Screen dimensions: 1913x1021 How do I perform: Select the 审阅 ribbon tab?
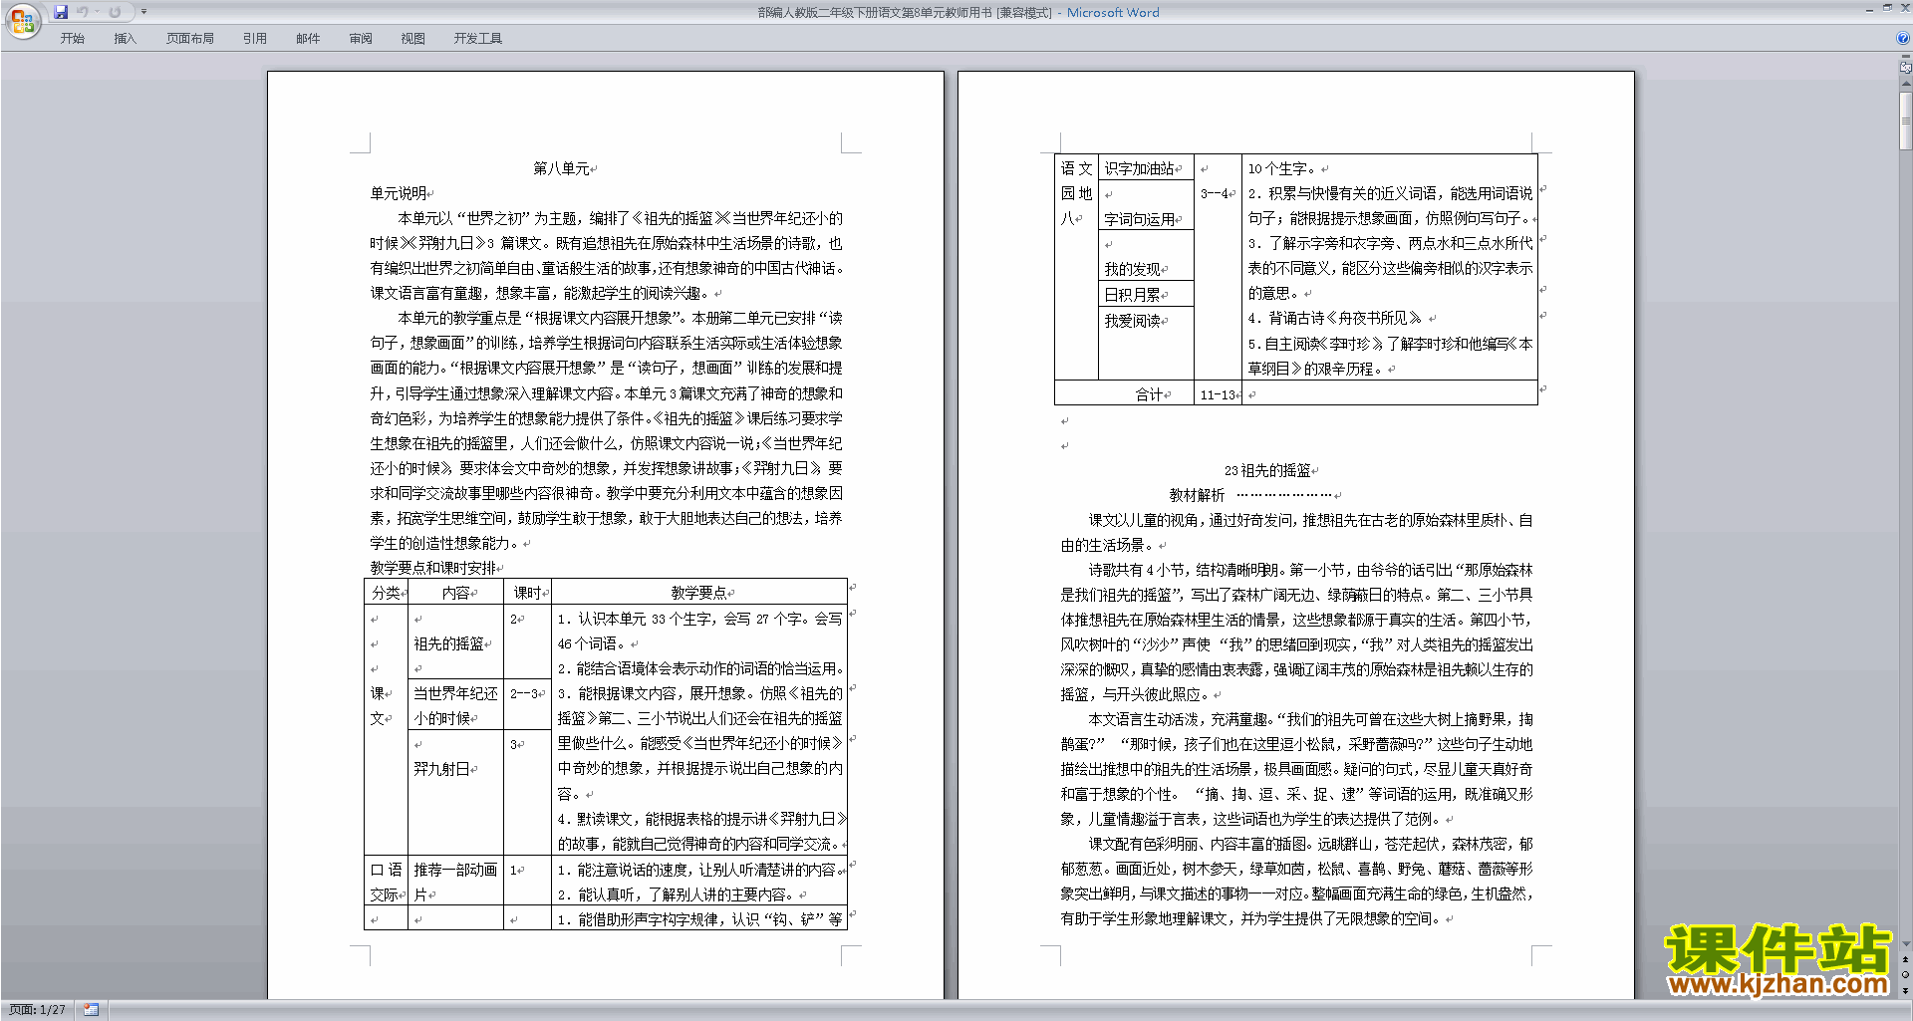pyautogui.click(x=361, y=39)
